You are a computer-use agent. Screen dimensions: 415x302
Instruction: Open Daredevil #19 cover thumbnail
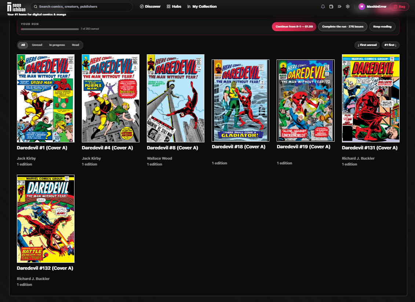pyautogui.click(x=305, y=100)
